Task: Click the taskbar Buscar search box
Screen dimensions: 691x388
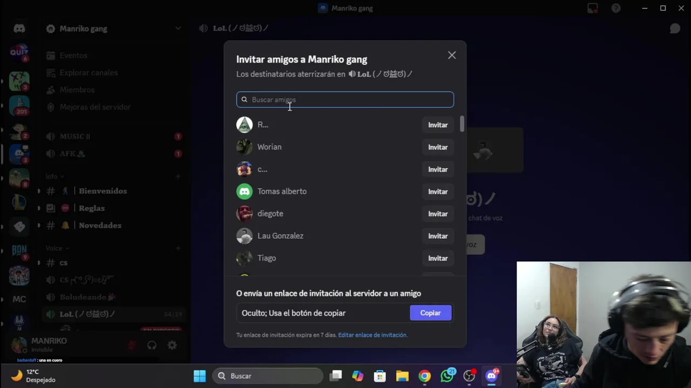Action: pyautogui.click(x=268, y=376)
